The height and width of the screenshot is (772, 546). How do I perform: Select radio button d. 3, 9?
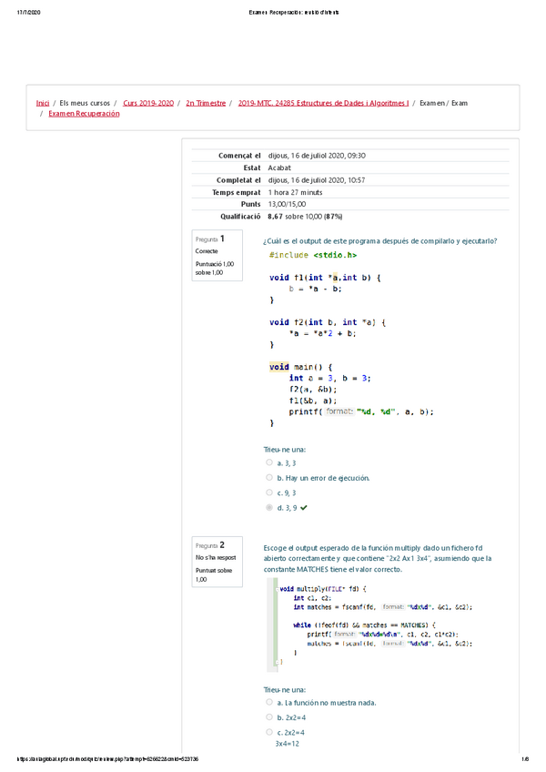[x=269, y=508]
